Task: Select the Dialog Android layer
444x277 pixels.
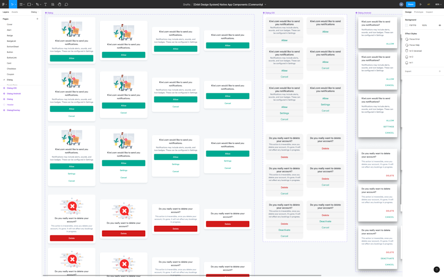Action: [x=13, y=94]
